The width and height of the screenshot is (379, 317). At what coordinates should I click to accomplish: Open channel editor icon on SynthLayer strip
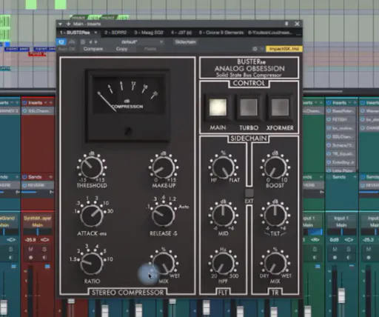[x=47, y=267]
